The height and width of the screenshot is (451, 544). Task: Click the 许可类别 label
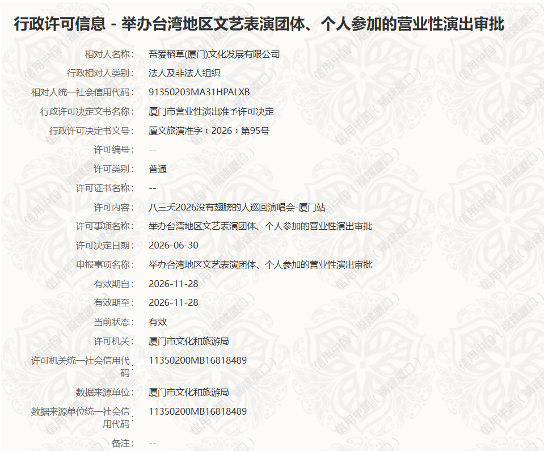114,168
